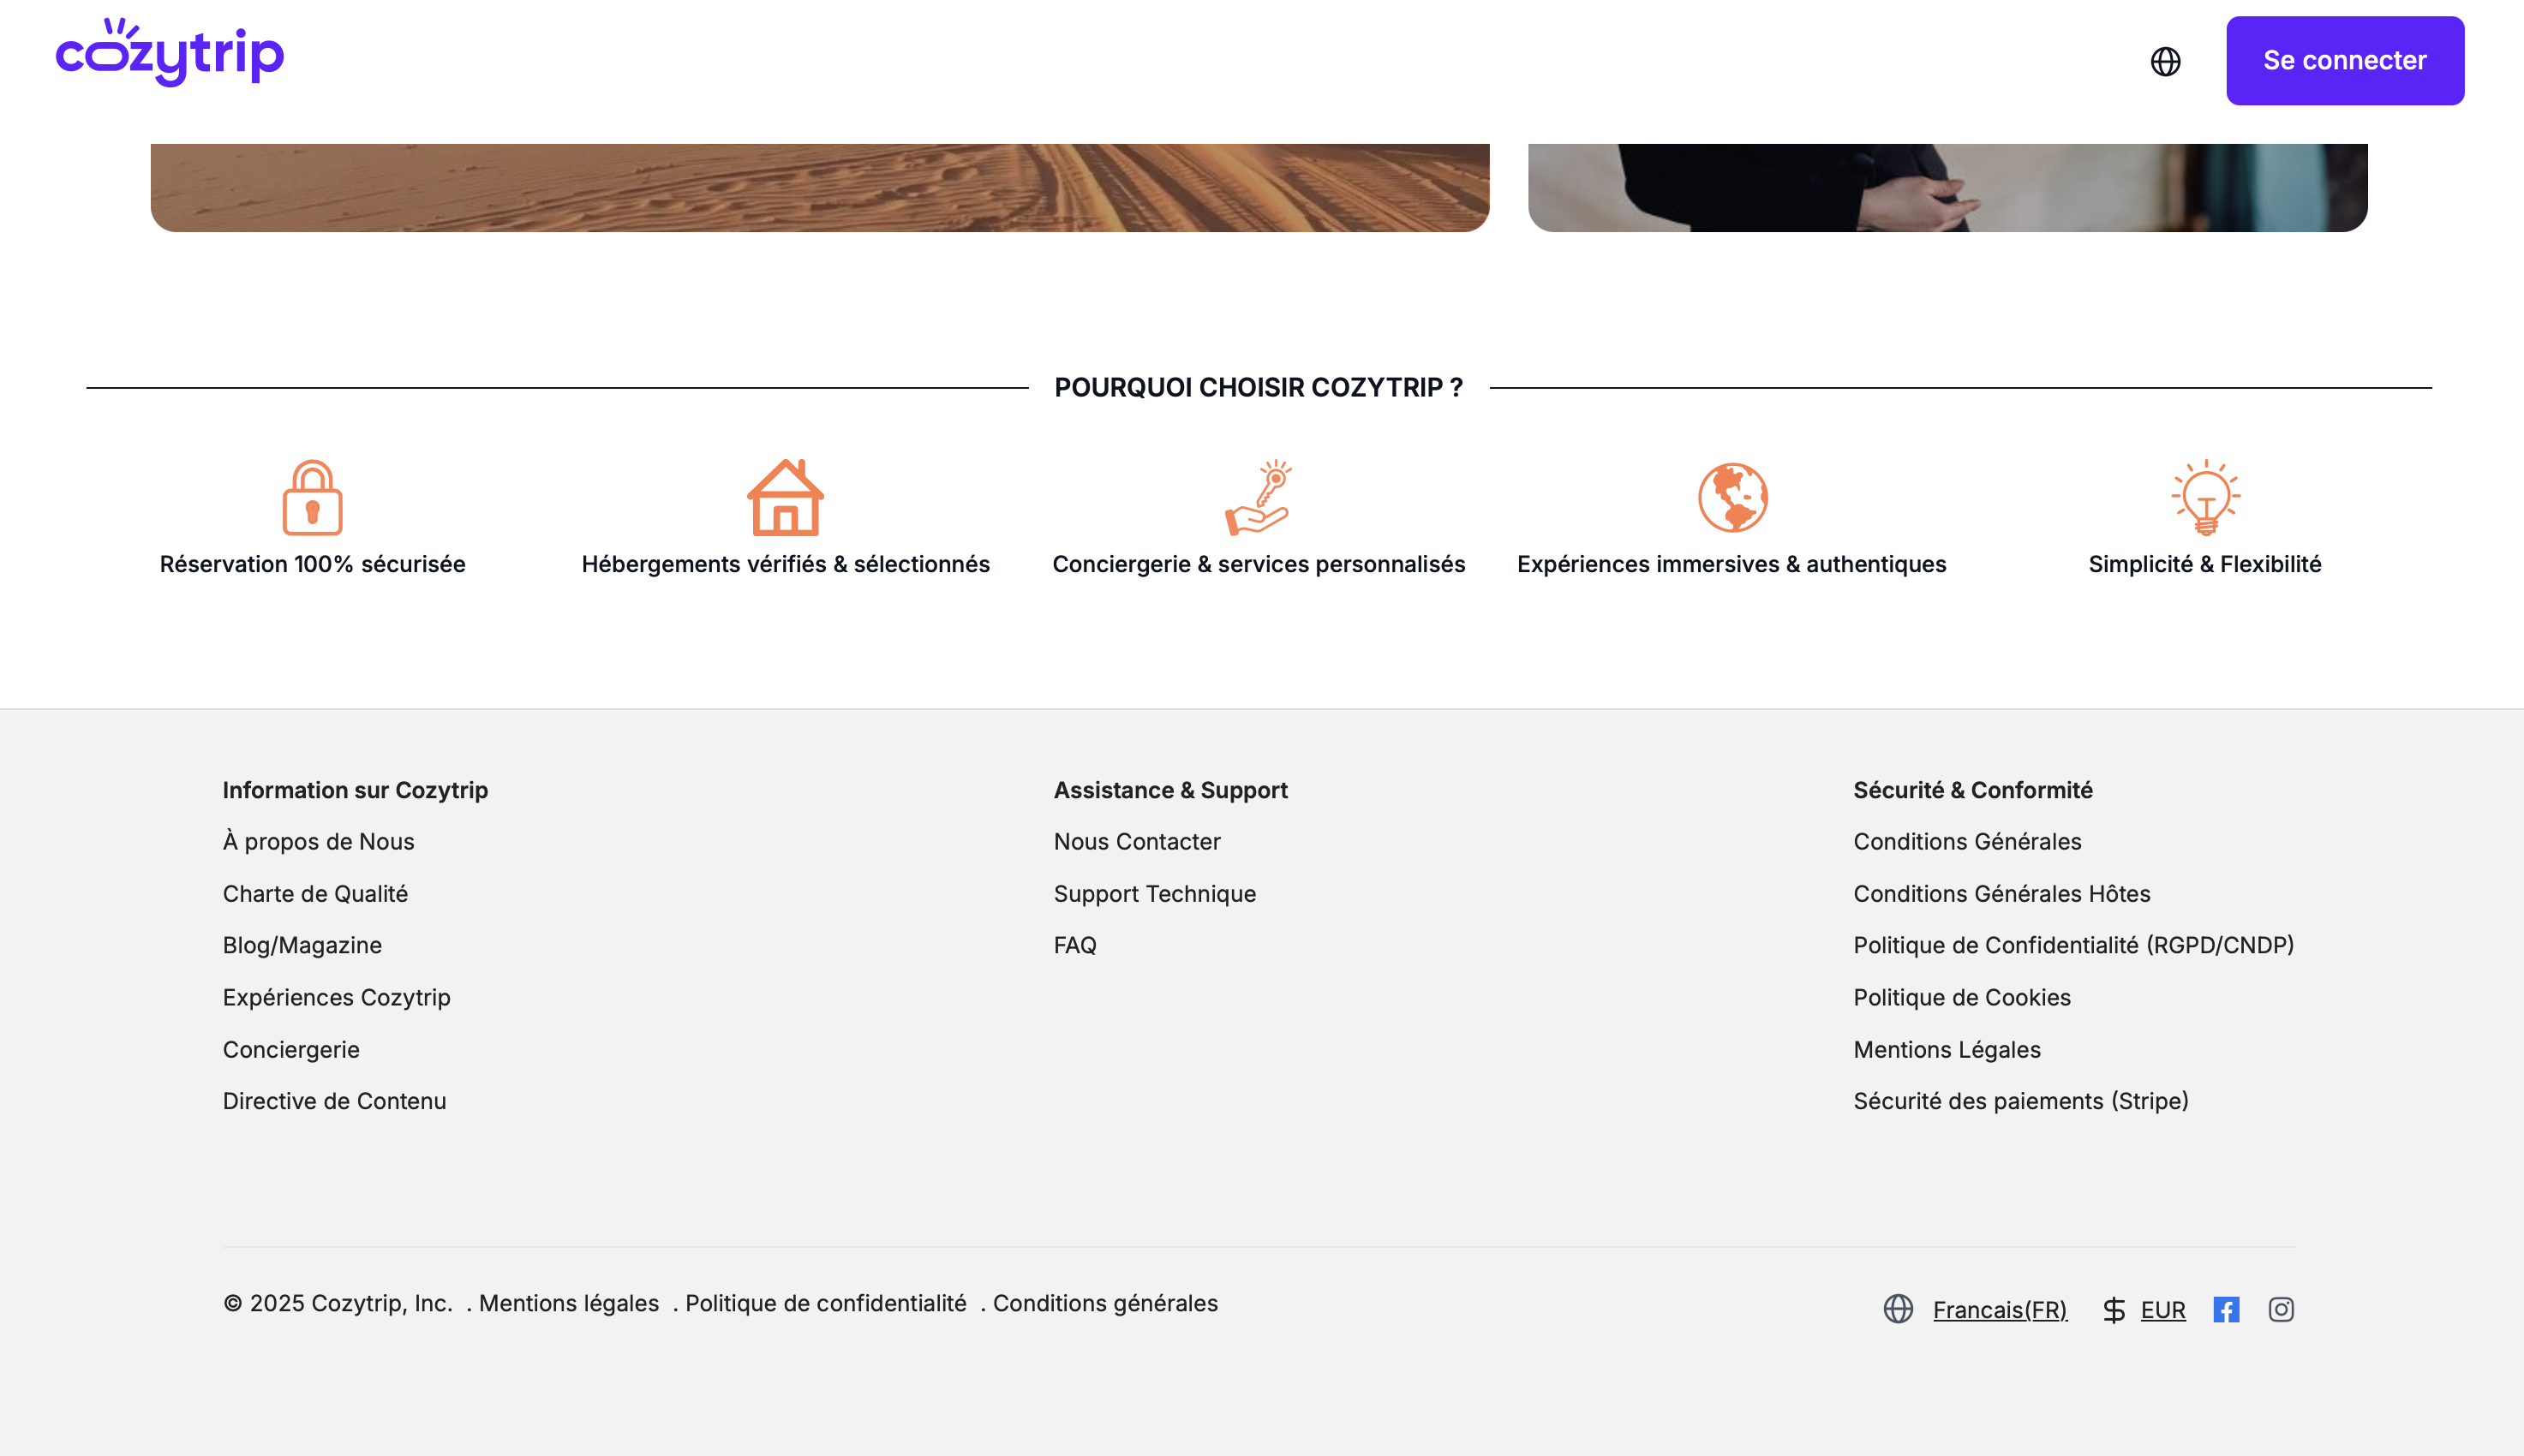Click the Cozytrip logo
The width and height of the screenshot is (2524, 1456).
(170, 52)
